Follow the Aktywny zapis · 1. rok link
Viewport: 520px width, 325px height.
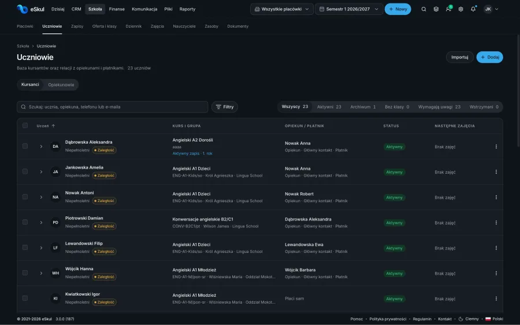tap(192, 154)
